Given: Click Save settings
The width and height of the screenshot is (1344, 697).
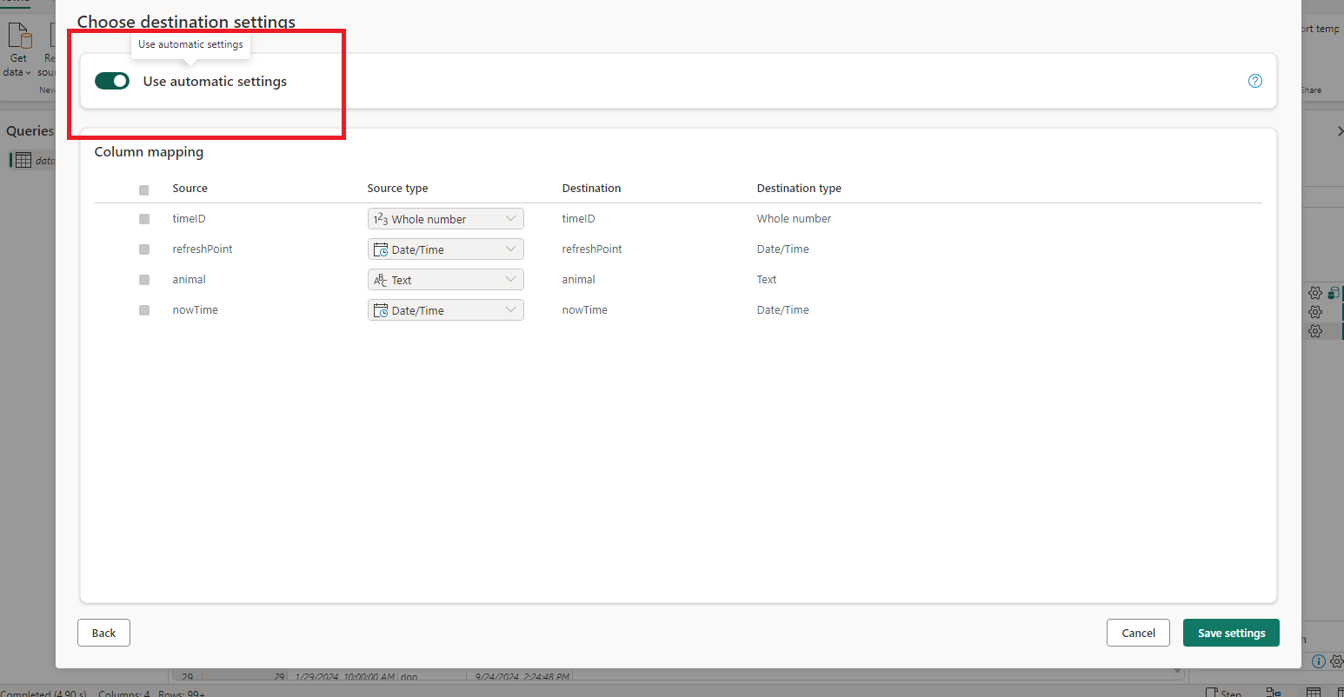Looking at the screenshot, I should (1231, 633).
